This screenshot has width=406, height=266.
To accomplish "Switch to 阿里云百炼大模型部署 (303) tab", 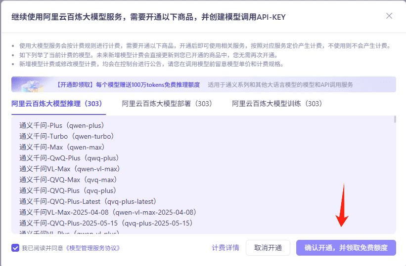I will (169, 104).
